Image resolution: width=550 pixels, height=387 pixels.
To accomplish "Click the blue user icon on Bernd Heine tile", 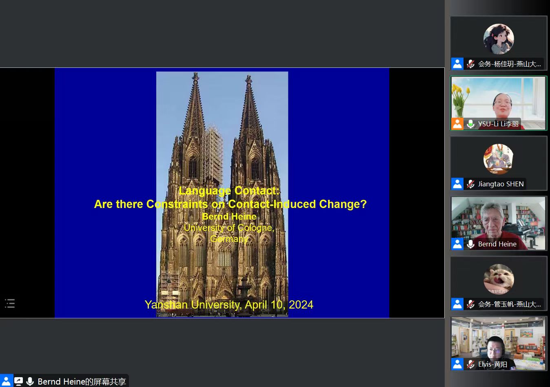I will [x=457, y=244].
